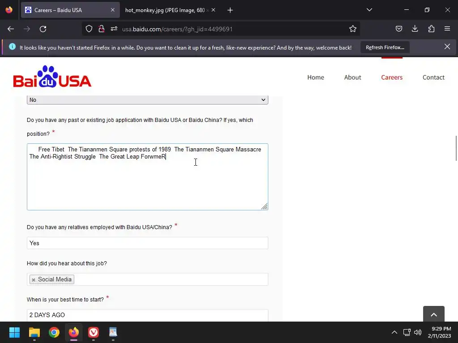The image size is (458, 343).
Task: Bookmark this page with the star
Action: [x=353, y=29]
